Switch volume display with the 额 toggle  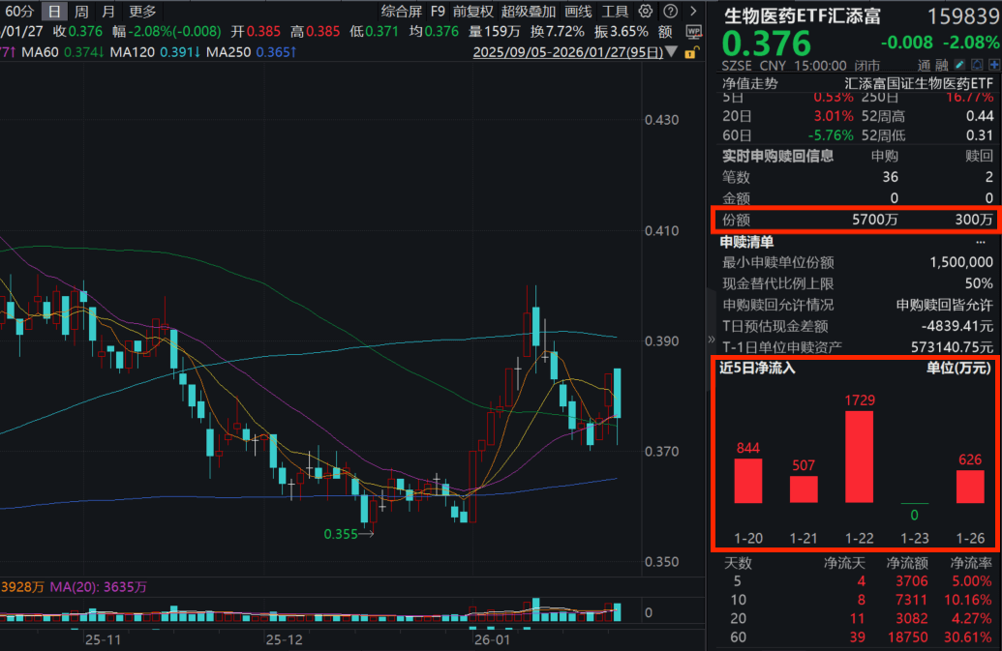point(664,31)
